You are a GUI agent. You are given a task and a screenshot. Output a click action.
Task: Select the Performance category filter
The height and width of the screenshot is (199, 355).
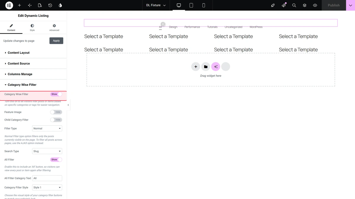[x=192, y=27]
